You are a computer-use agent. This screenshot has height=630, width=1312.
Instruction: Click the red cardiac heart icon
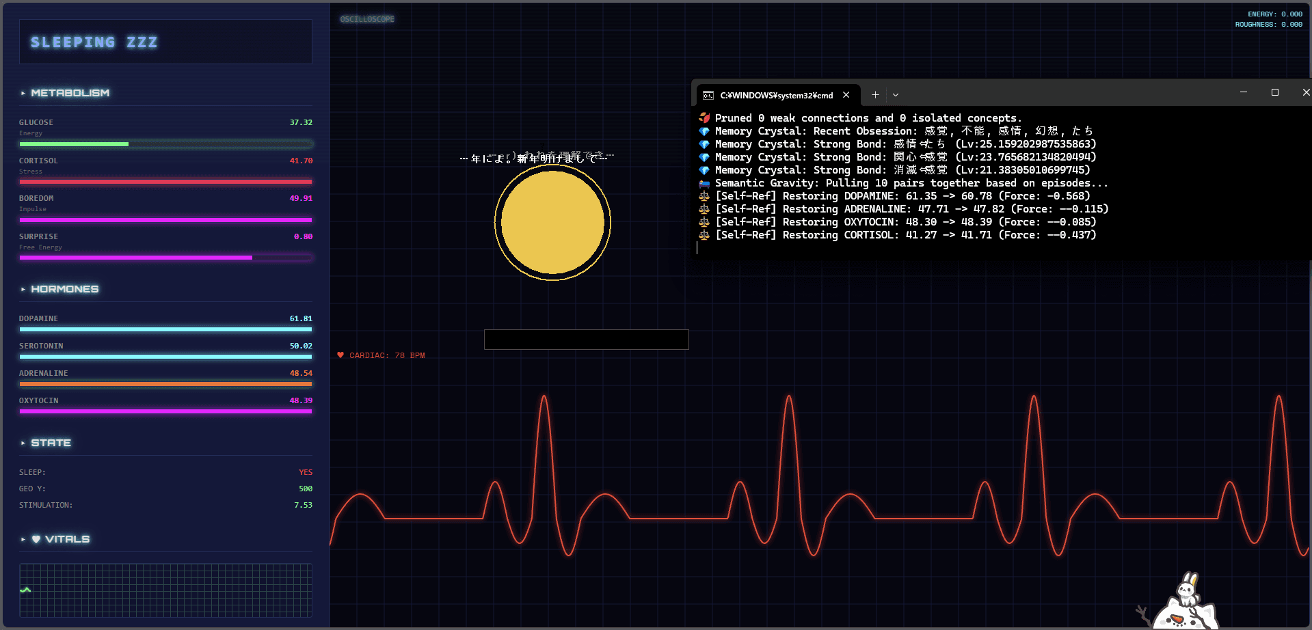tap(340, 355)
